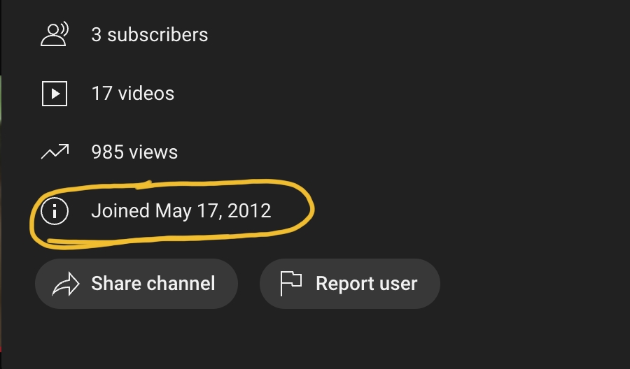630x369 pixels.
Task: Click the report flag icon
Action: pos(290,284)
